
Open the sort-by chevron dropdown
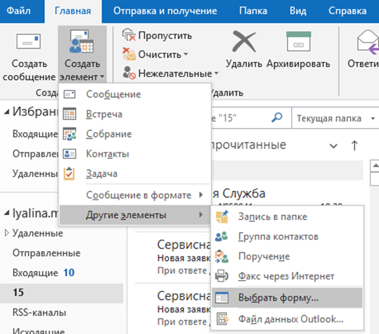[334, 146]
